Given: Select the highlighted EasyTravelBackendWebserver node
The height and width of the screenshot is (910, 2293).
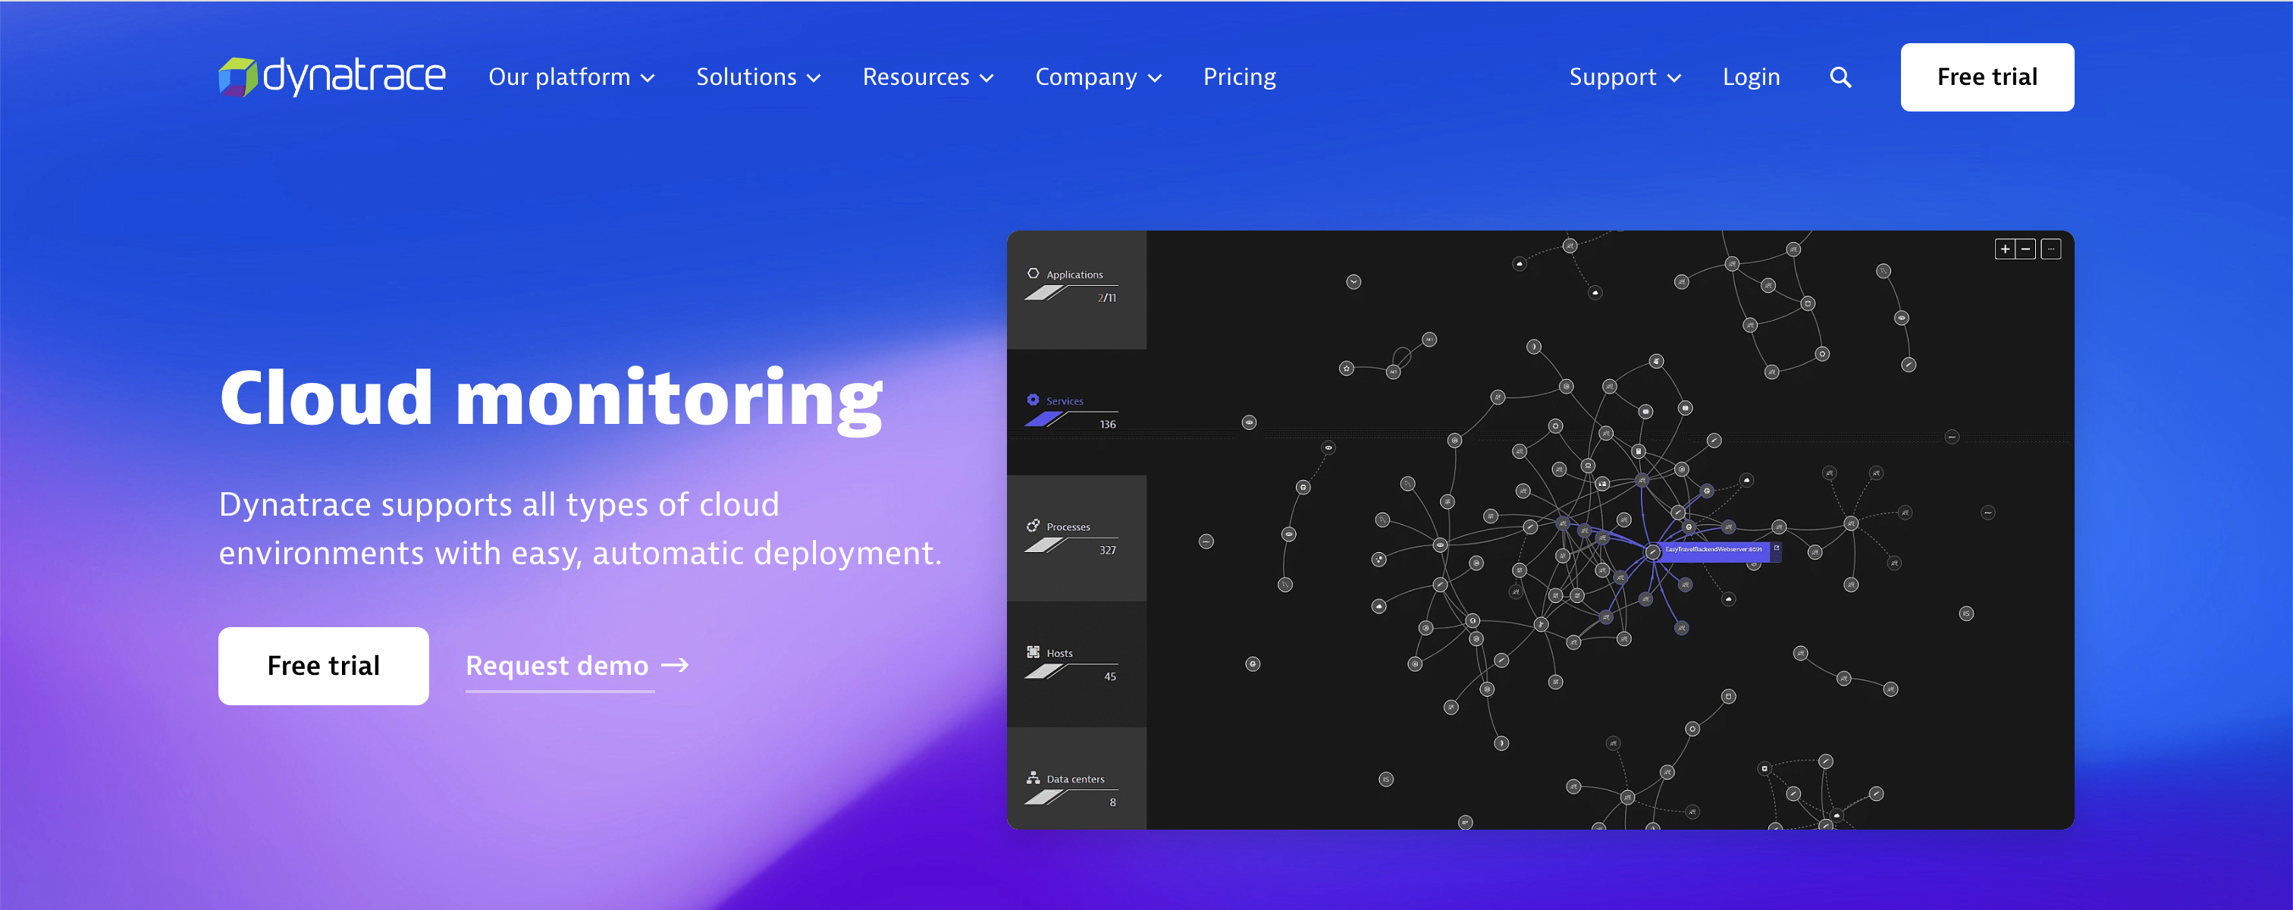Looking at the screenshot, I should (1652, 552).
